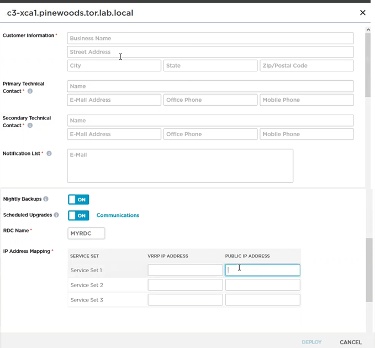
Task: Open the Communications link
Action: (118, 215)
